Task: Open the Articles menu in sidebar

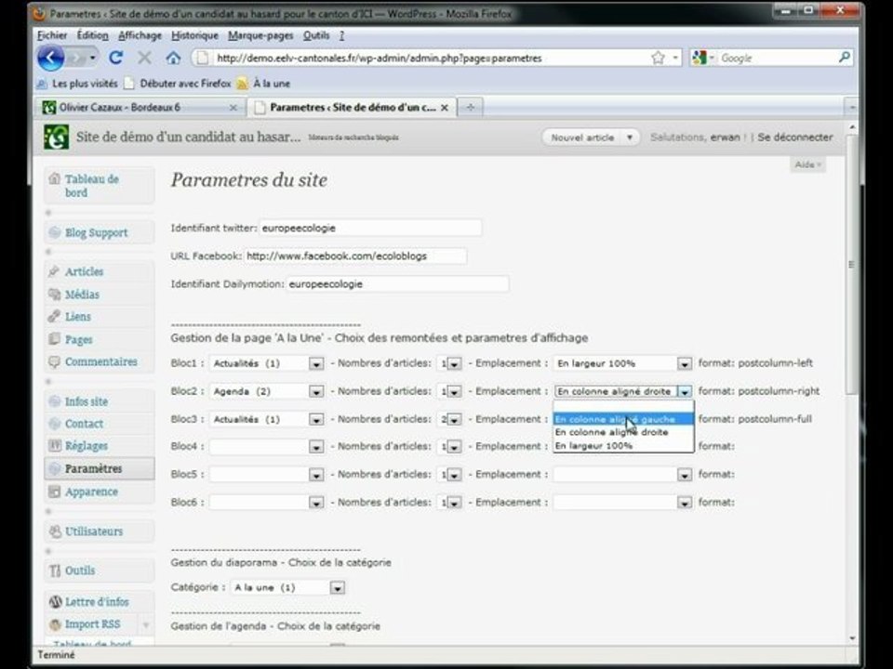Action: 100,271
